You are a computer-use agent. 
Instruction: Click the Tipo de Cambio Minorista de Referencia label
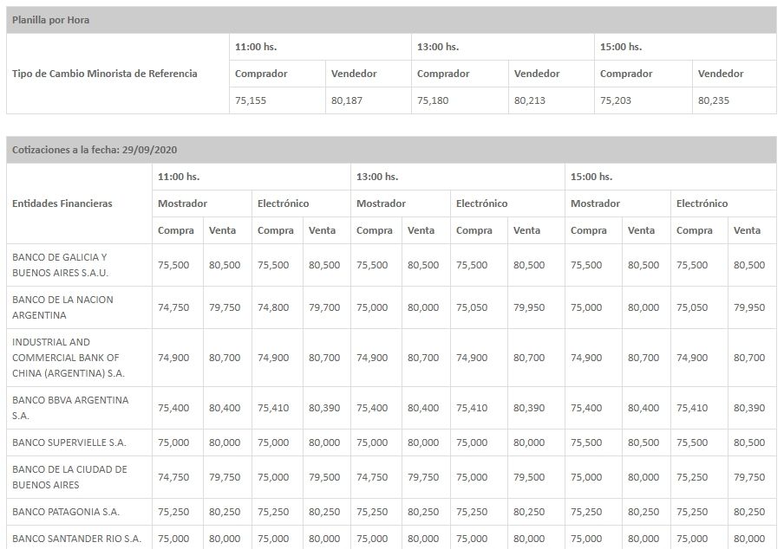pyautogui.click(x=104, y=74)
